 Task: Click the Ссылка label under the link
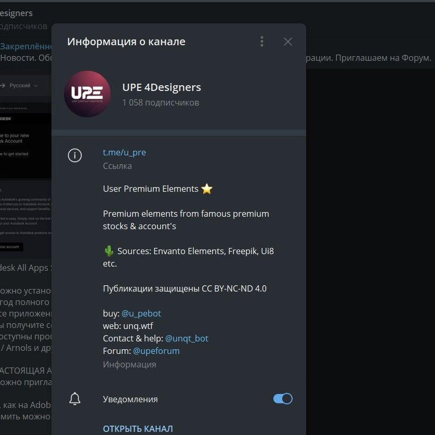click(117, 166)
